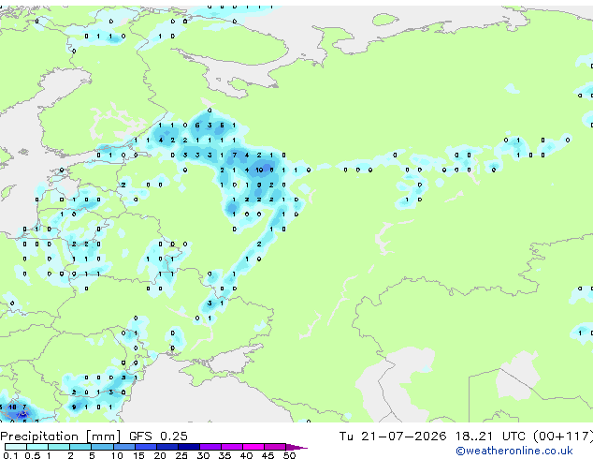Pick the 20–25 mm dark blue swatch

click(167, 447)
